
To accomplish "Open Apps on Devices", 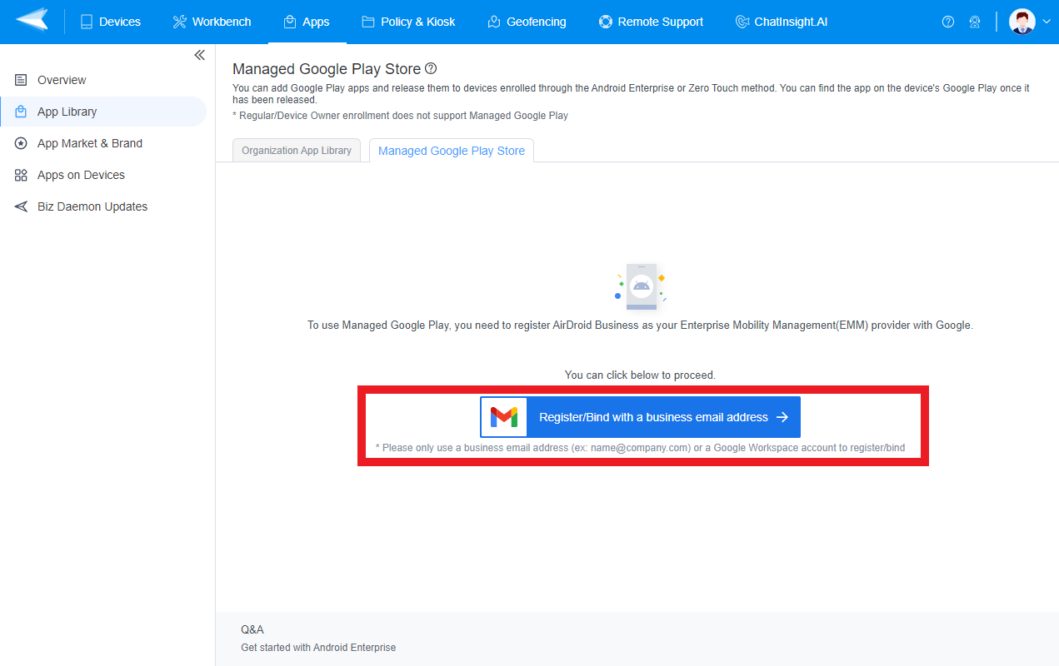I will [103, 175].
